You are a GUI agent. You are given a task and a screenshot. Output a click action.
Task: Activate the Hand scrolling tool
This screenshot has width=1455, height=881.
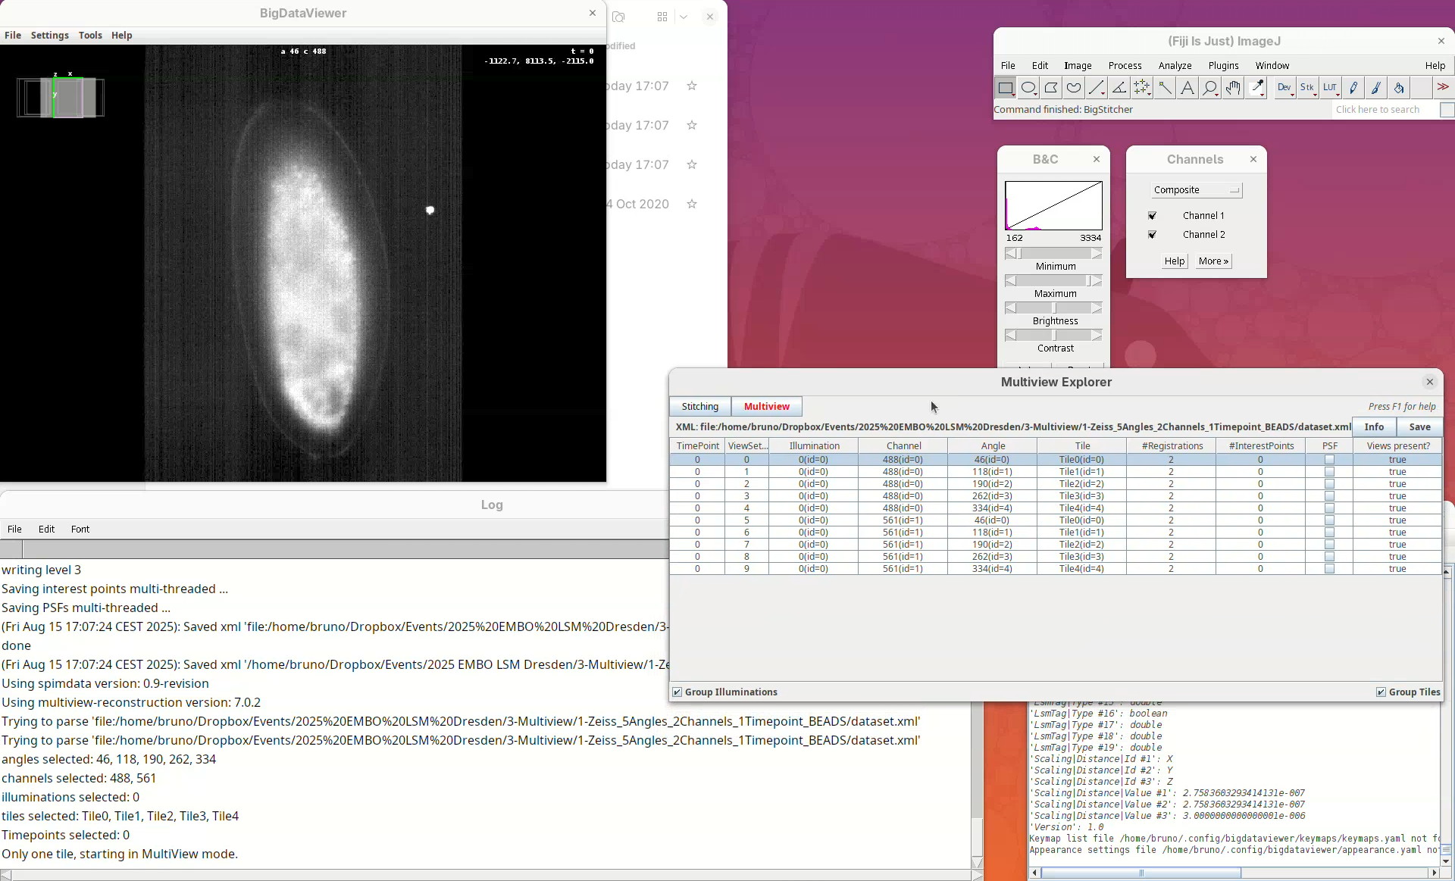tap(1233, 88)
